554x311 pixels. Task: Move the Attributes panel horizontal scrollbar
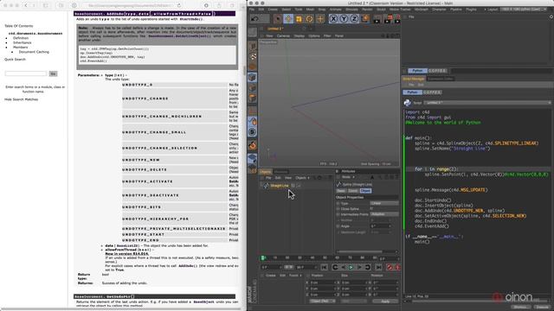(x=359, y=251)
